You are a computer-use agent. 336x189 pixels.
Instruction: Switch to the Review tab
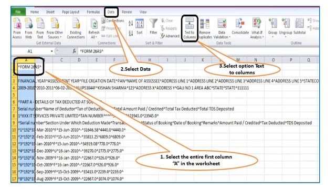127,12
